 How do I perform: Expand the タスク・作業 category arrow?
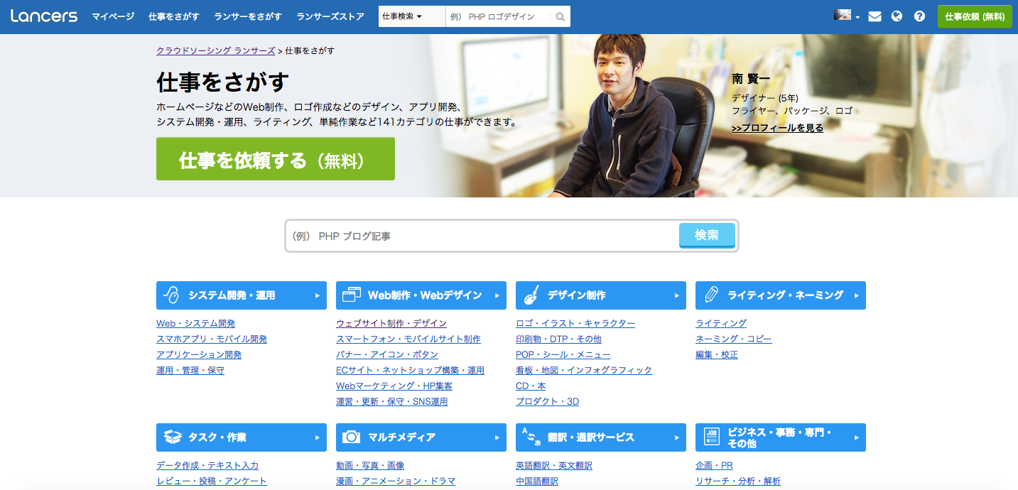(x=318, y=437)
